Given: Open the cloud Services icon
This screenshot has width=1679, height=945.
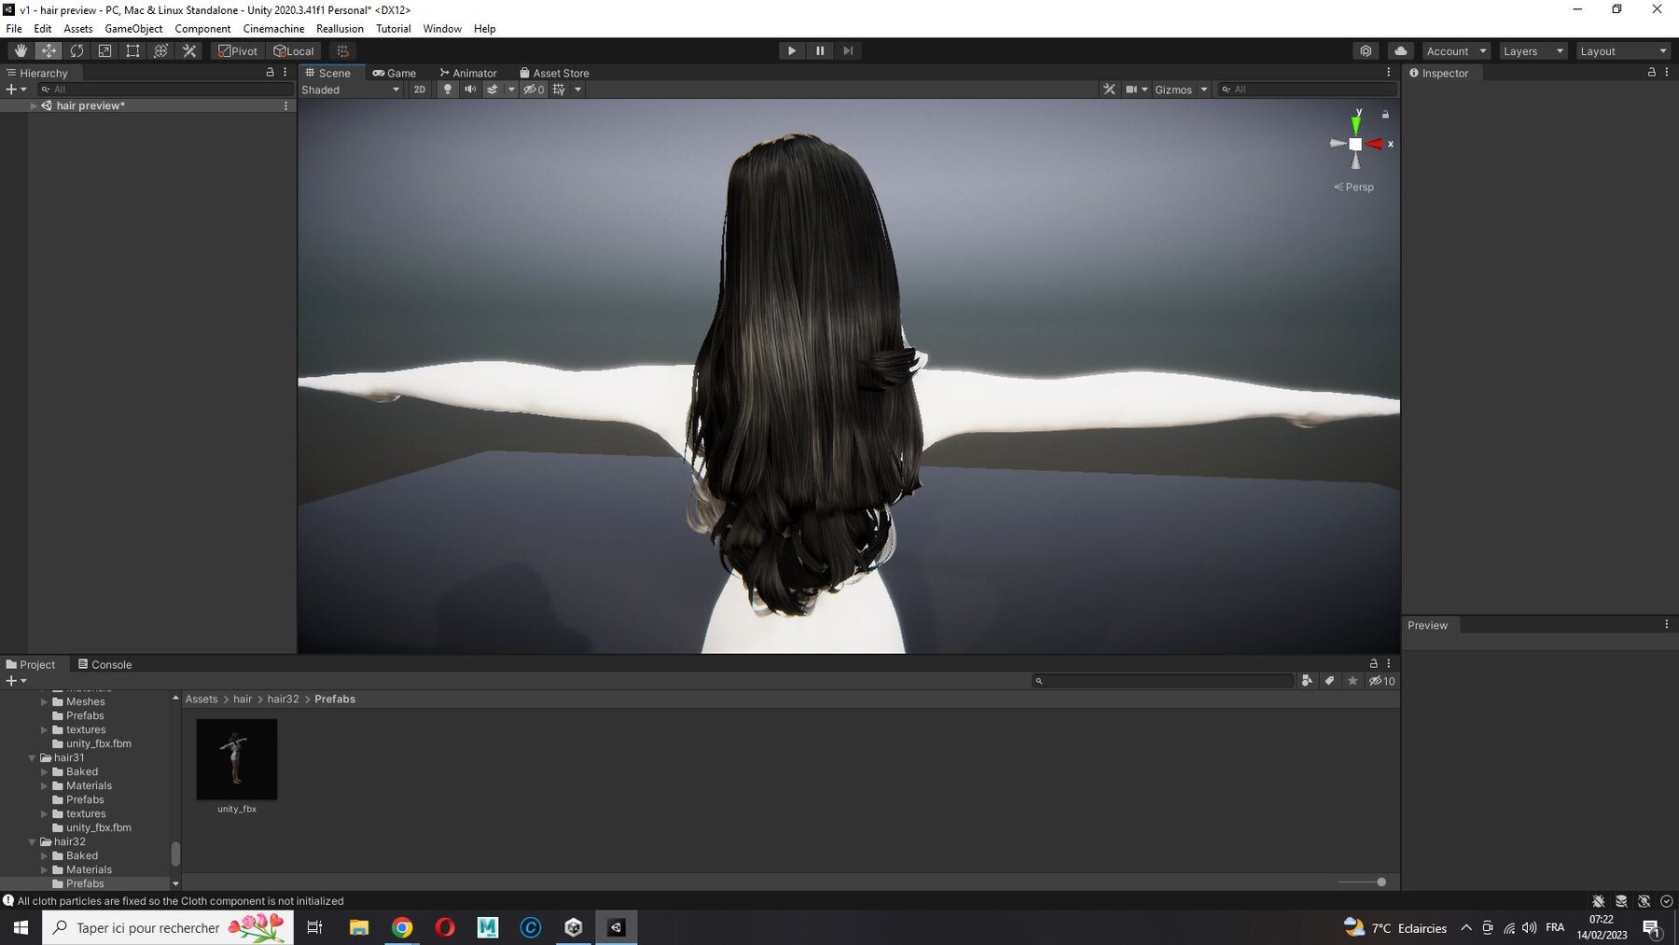Looking at the screenshot, I should [1400, 51].
